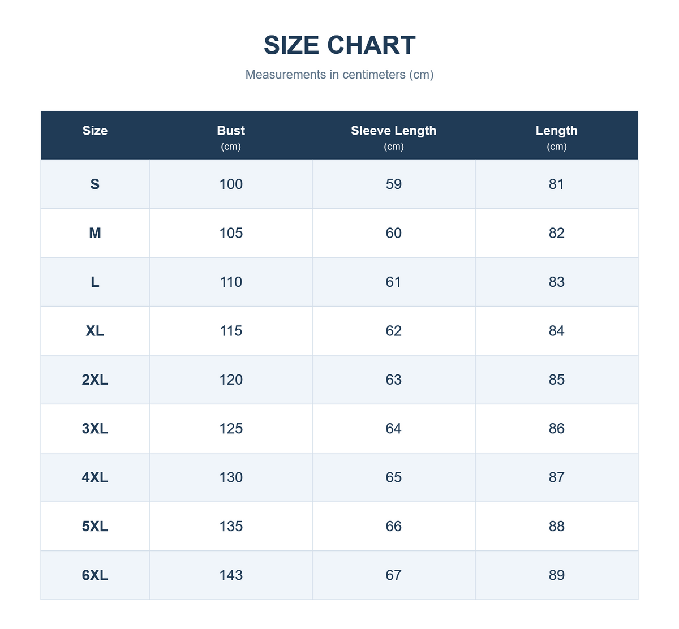
Task: Click the SIZE CHART title
Action: pos(339,45)
